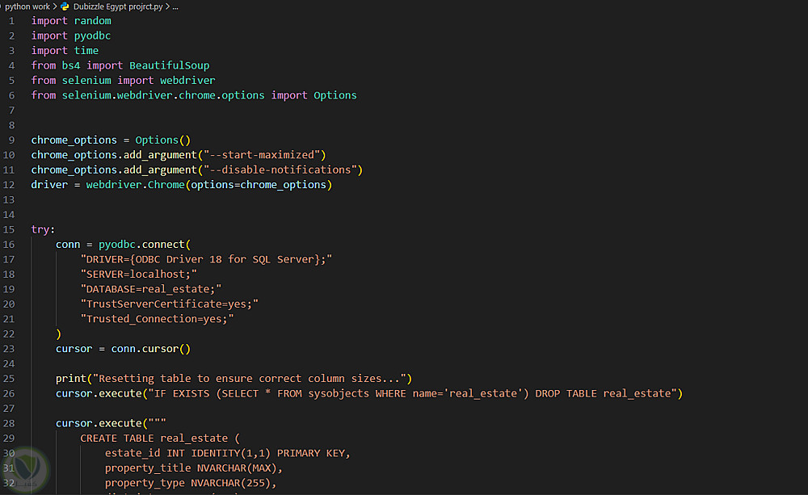Screen dimensions: 808x495
Task: Place cursor on 'import random' line
Action: [71, 21]
